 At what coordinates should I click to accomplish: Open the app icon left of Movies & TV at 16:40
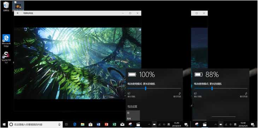click(x=197, y=124)
